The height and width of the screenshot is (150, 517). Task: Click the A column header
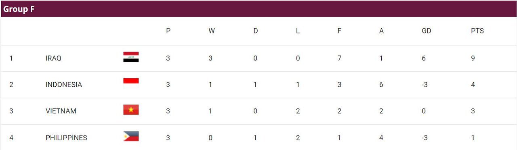click(x=381, y=31)
